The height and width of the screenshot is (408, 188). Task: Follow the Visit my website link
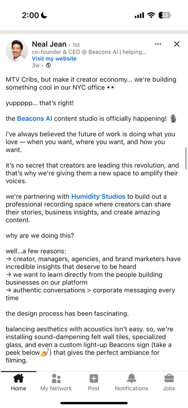click(54, 59)
